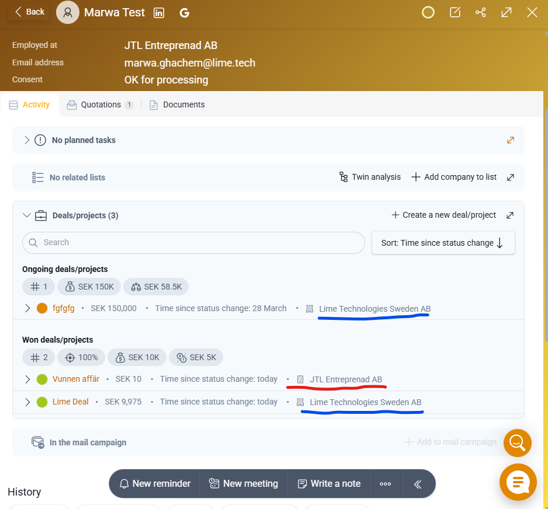This screenshot has width=548, height=509.
Task: Click the OK for processing consent value
Action: pos(167,80)
